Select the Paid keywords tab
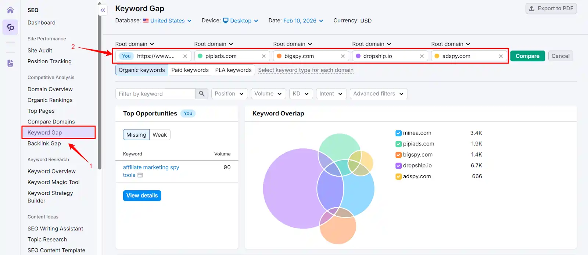Viewport: 588px width, 255px height. pos(190,70)
